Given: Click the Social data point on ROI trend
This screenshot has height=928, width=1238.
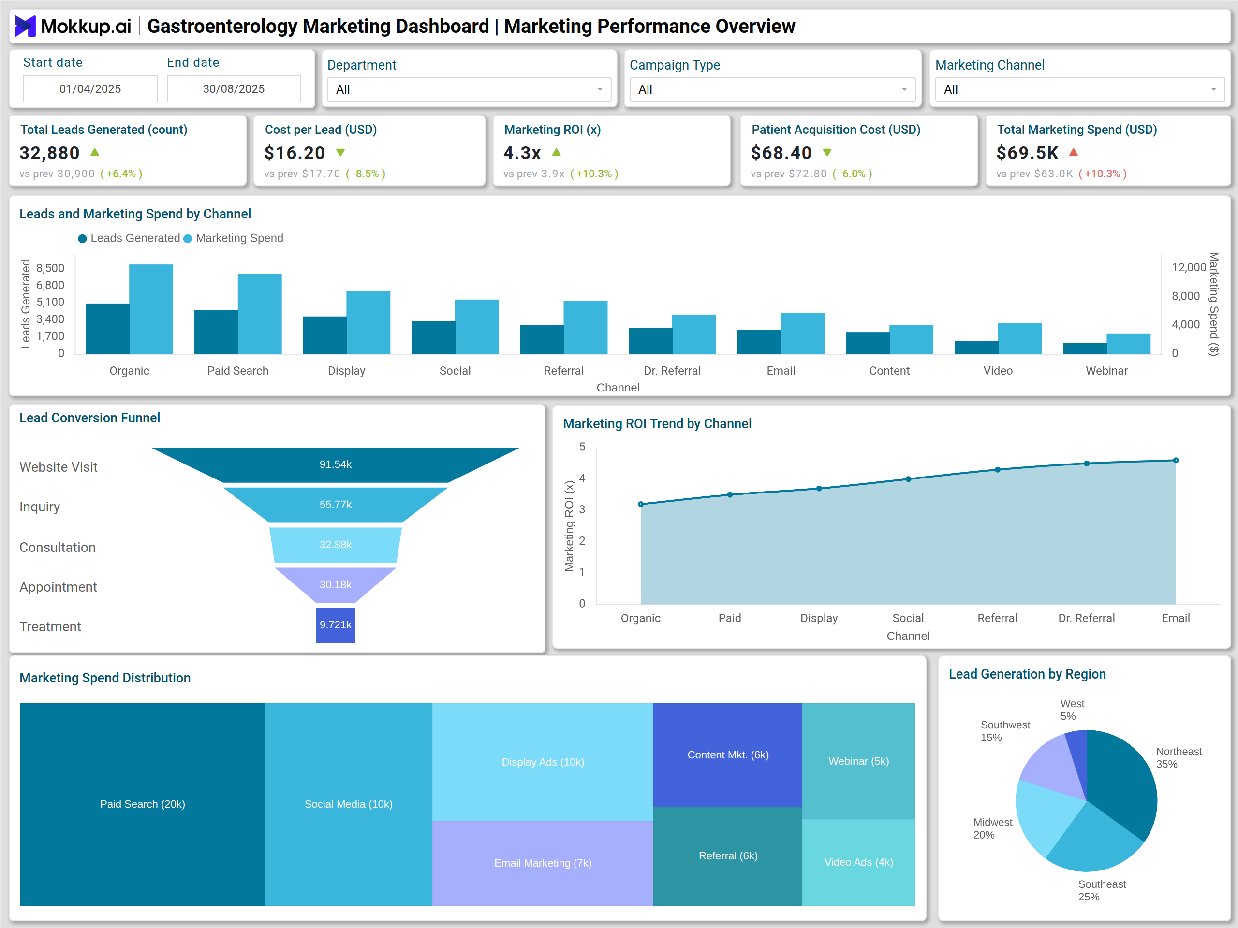Looking at the screenshot, I should pyautogui.click(x=908, y=479).
